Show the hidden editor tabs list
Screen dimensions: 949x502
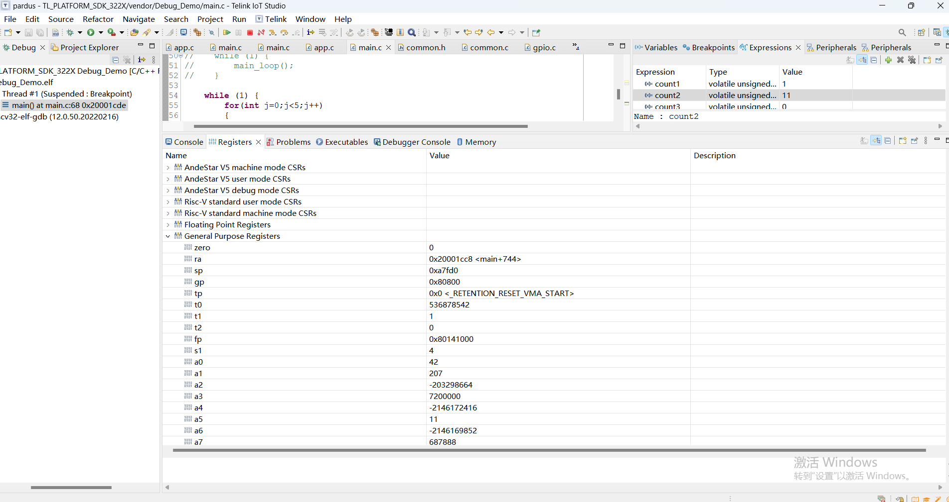576,46
